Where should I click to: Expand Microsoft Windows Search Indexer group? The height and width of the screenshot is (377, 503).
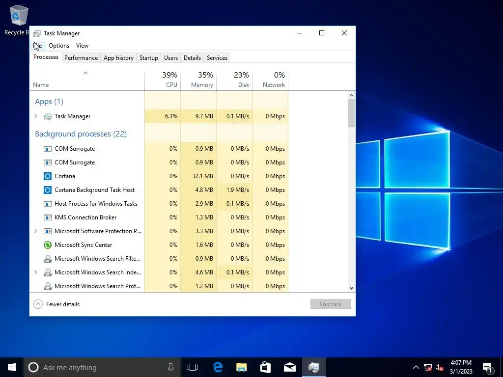coord(36,272)
